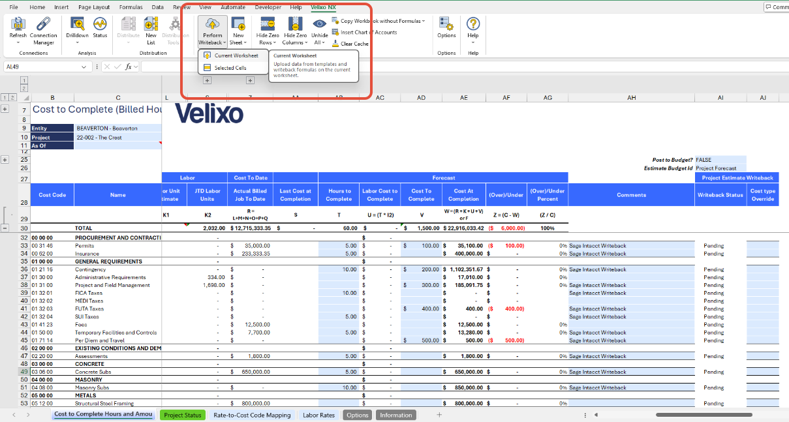Click the Hide Zero Columns icon
Viewport: 789px width, 422px height.
click(296, 24)
